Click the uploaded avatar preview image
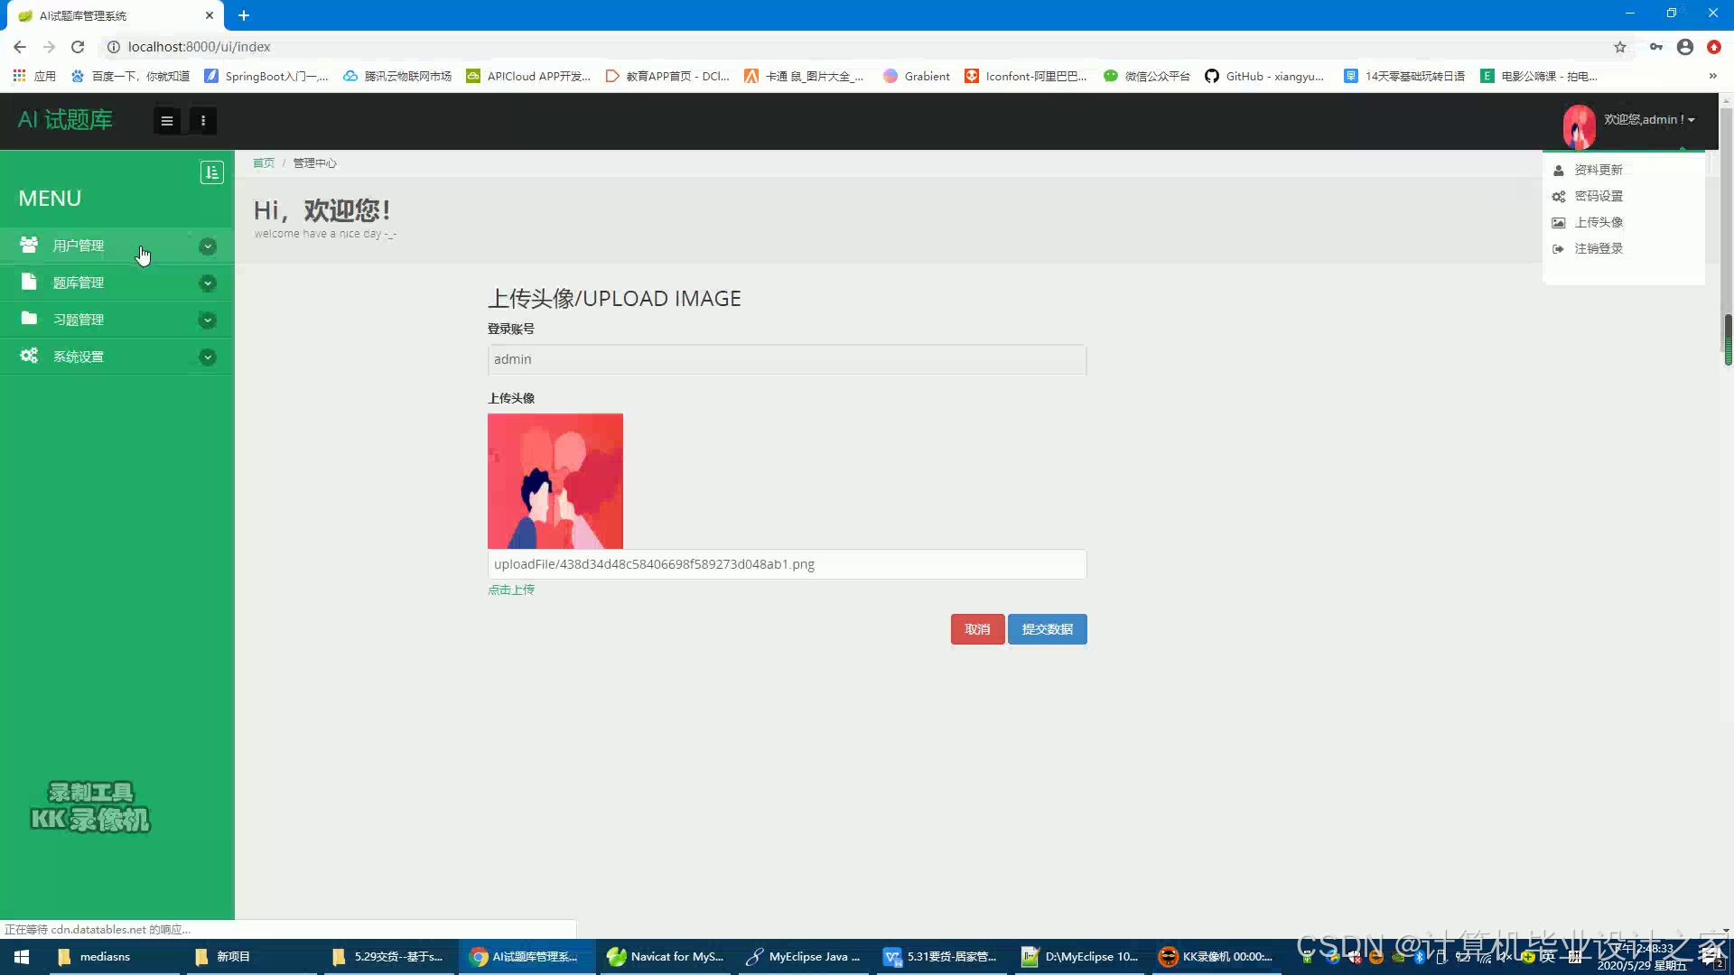1734x975 pixels. (x=555, y=481)
